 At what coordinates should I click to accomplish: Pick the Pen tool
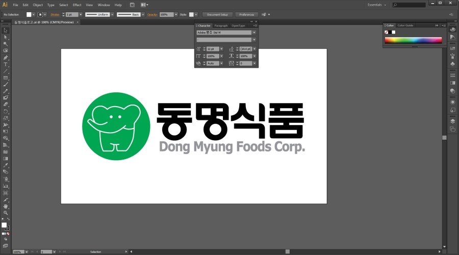(6, 58)
